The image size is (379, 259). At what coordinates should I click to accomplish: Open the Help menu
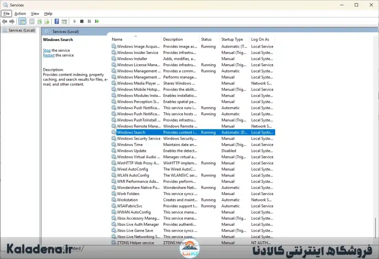[48, 14]
